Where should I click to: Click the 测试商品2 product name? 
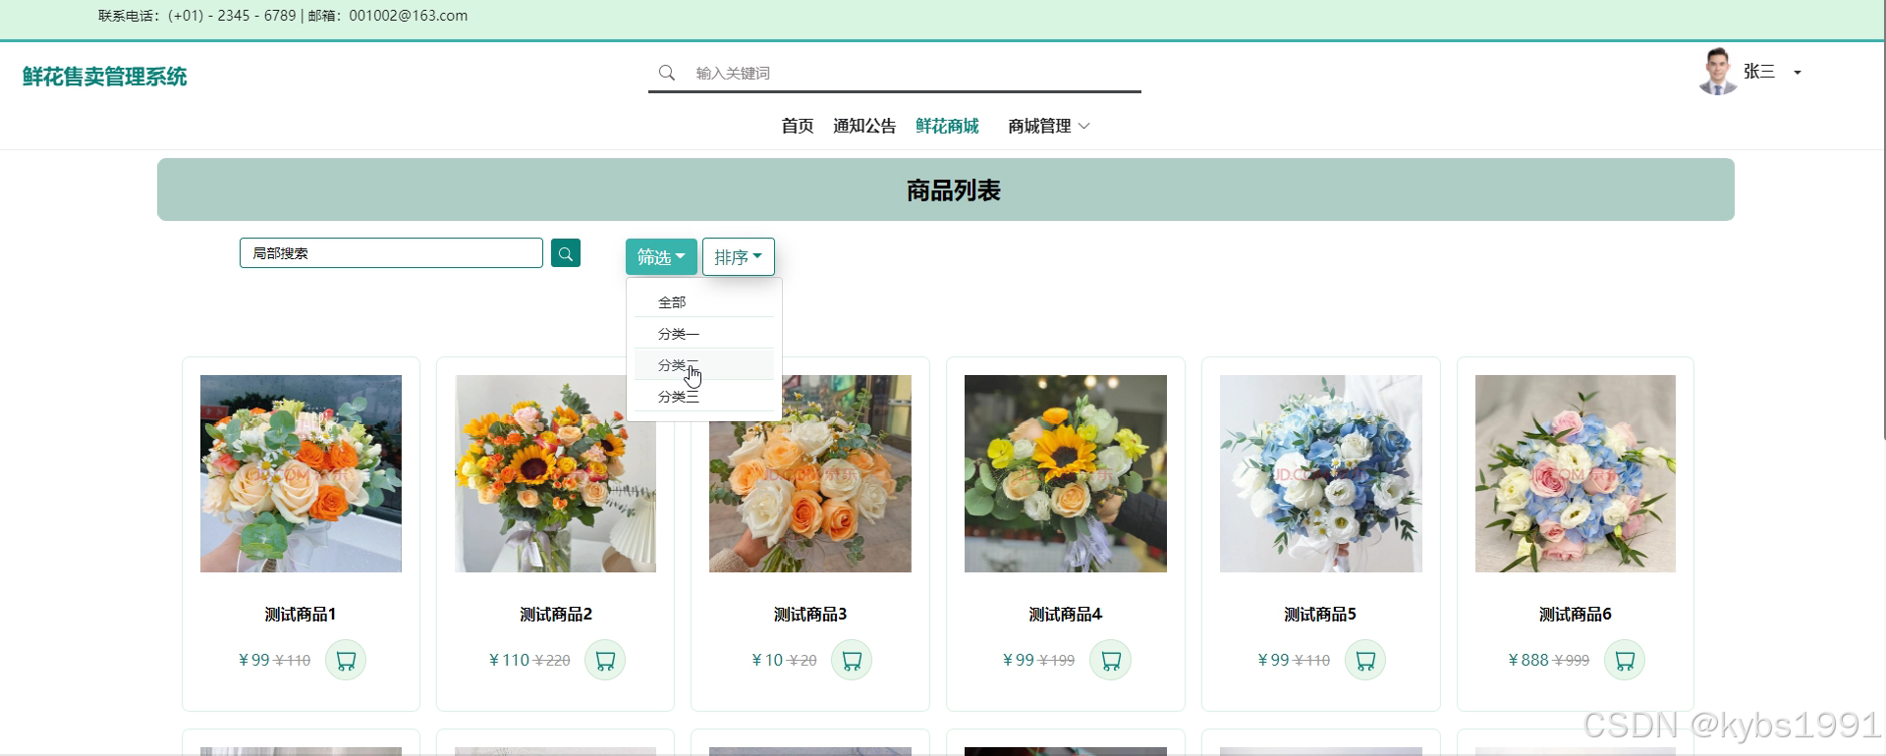556,614
